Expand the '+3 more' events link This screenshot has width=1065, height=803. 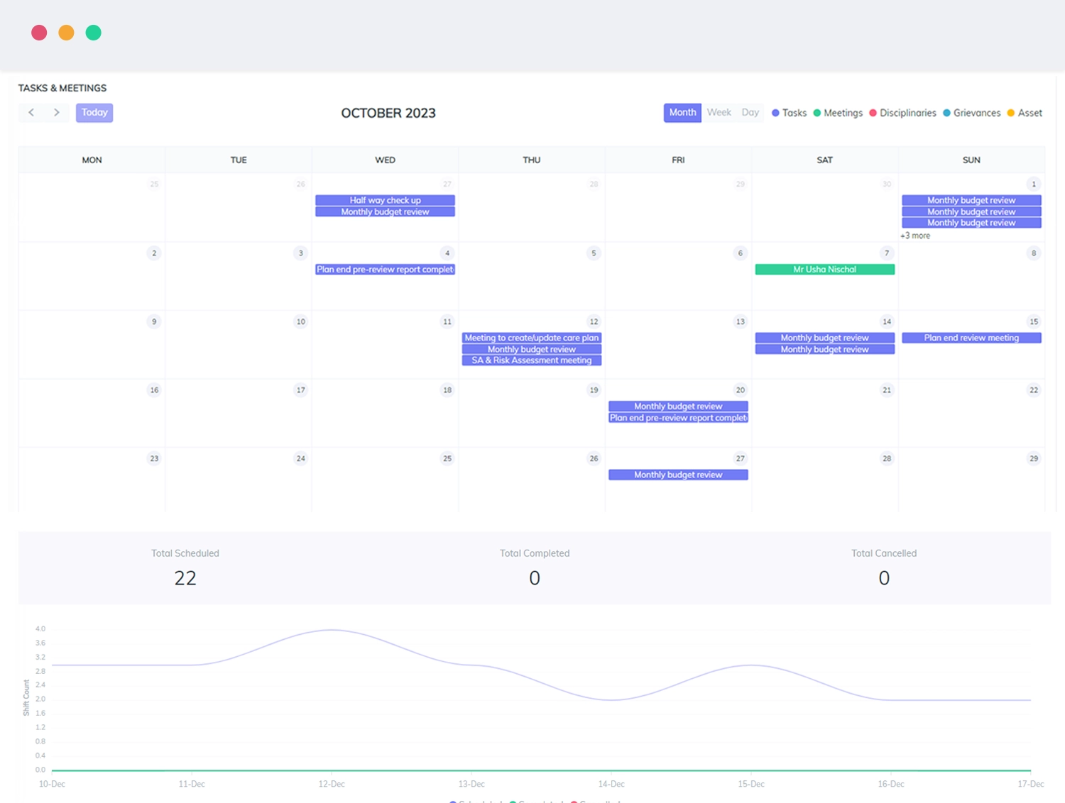pyautogui.click(x=915, y=236)
